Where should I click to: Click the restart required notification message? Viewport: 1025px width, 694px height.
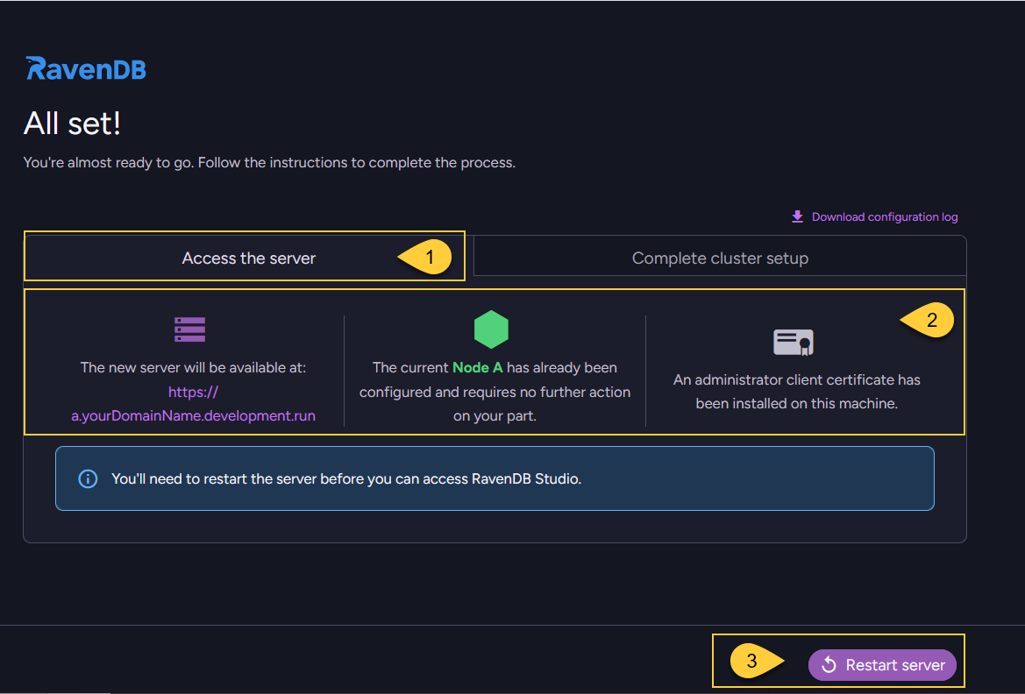point(346,479)
